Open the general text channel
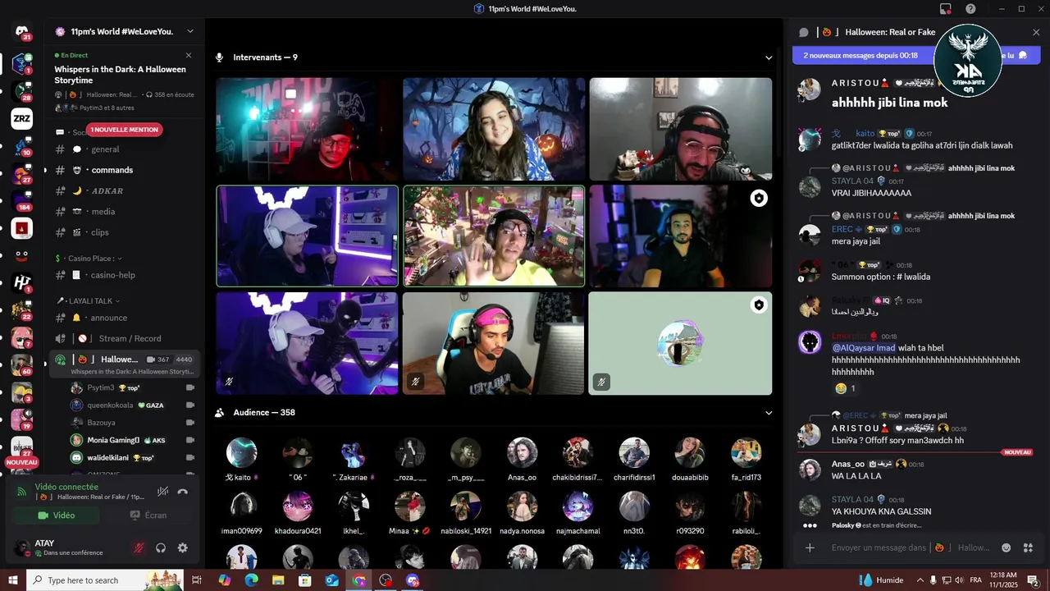Screen dimensions: 1050x591 click(123, 149)
